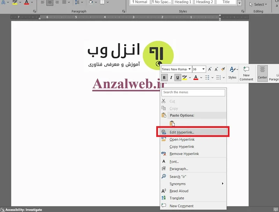
Task: Apply the Heading 1 style
Action: pos(183,2)
